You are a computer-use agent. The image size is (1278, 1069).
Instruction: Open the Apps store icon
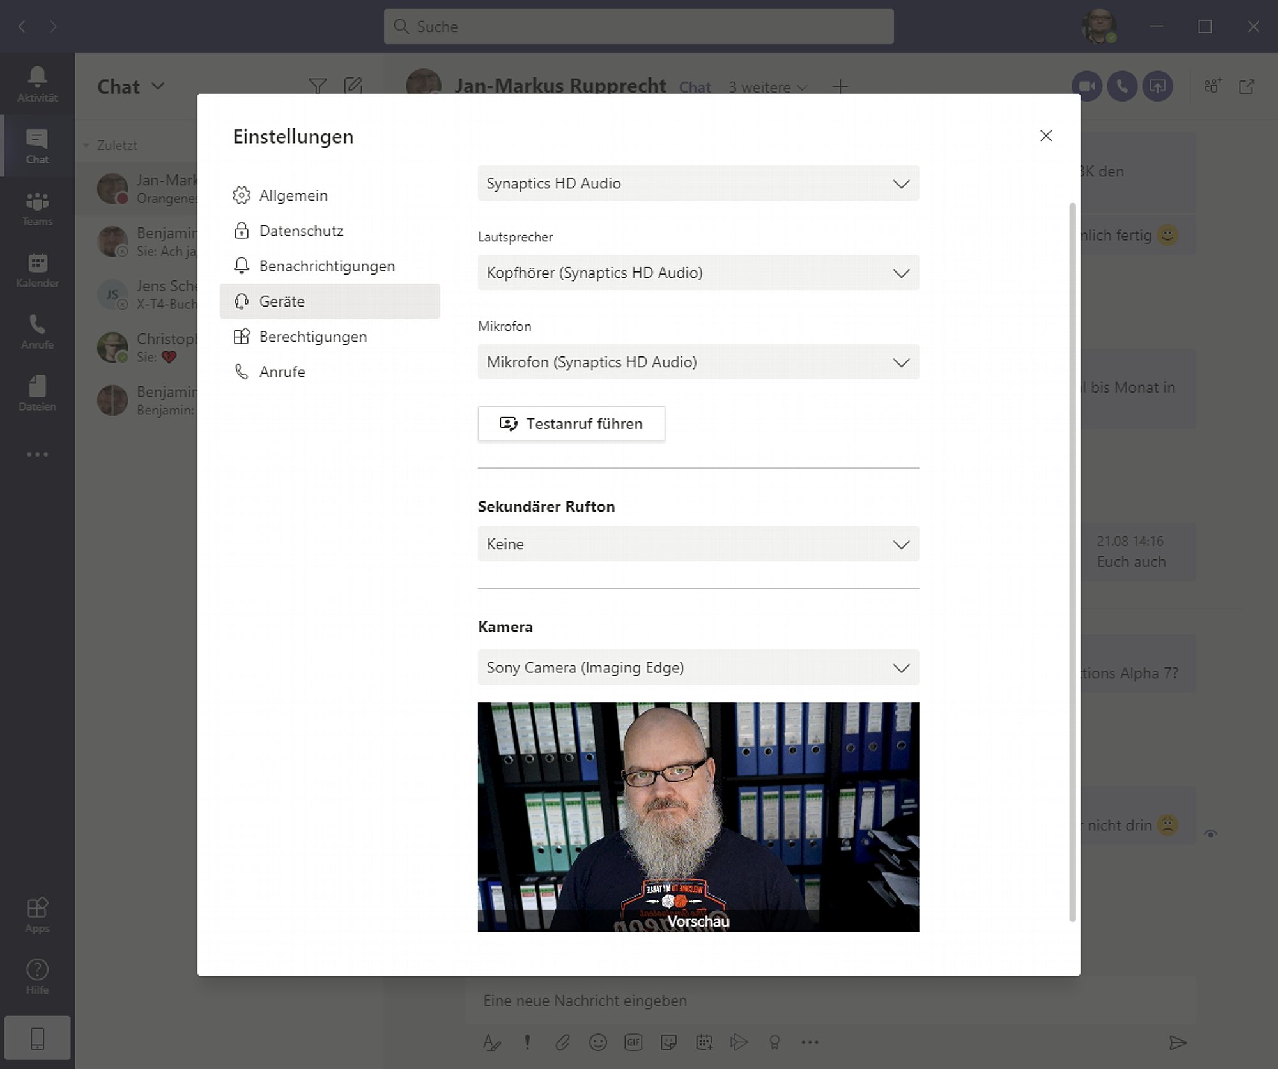[x=37, y=915]
